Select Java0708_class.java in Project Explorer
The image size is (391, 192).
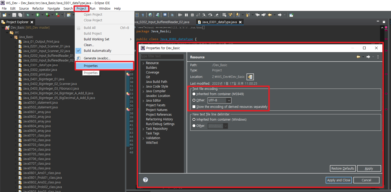point(37,168)
